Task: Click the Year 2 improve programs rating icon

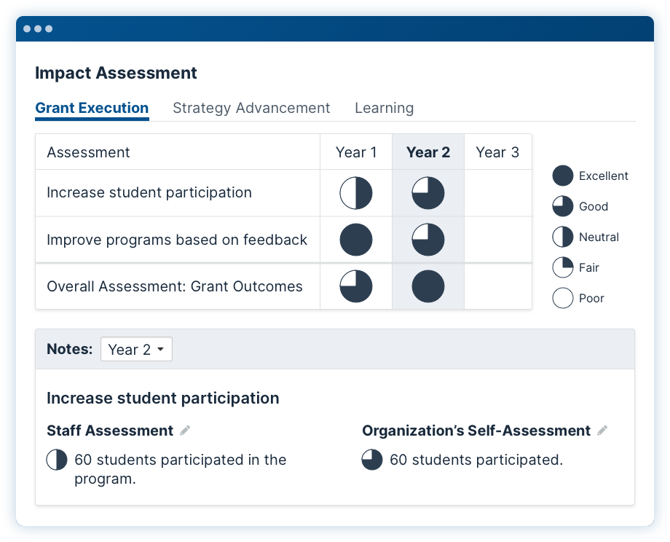Action: [427, 240]
